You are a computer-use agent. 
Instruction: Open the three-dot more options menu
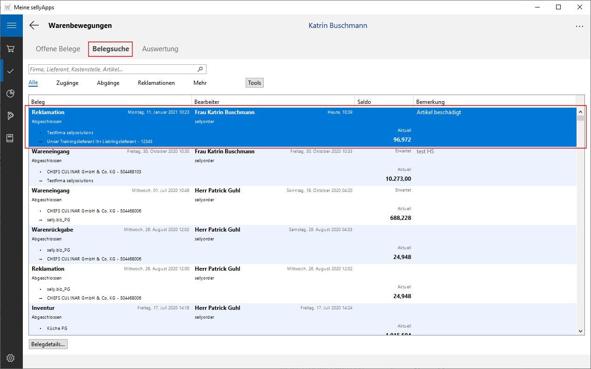tap(579, 26)
